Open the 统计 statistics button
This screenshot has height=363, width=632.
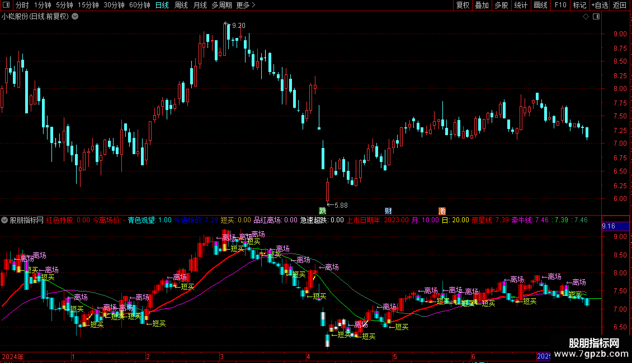click(x=521, y=5)
